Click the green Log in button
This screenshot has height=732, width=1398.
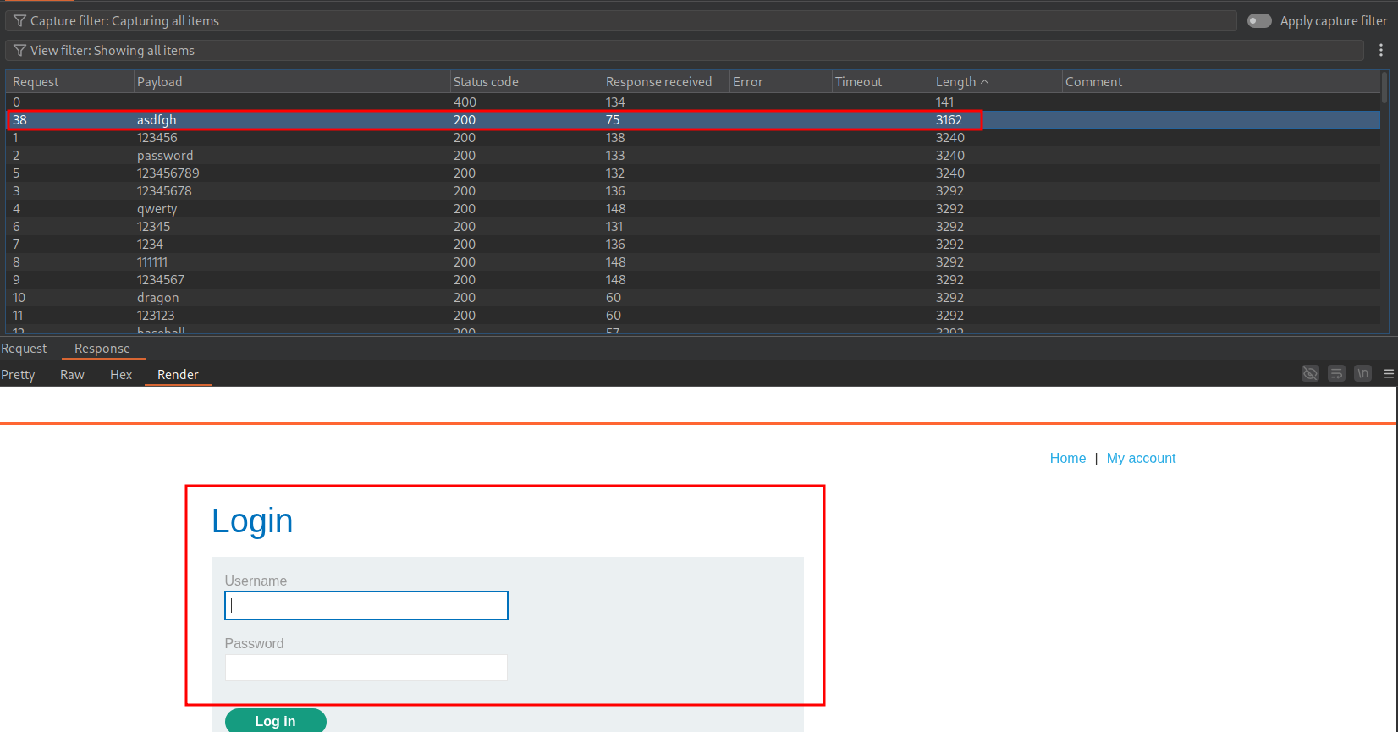tap(275, 720)
